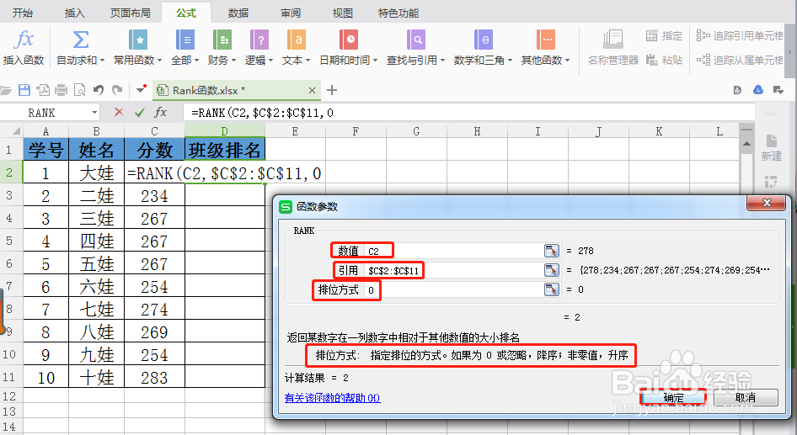Open the Name Manager (名称管理器) icon
The height and width of the screenshot is (435, 797).
(x=613, y=40)
